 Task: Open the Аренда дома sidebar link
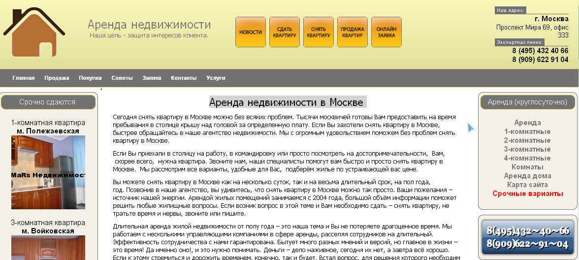(x=527, y=176)
